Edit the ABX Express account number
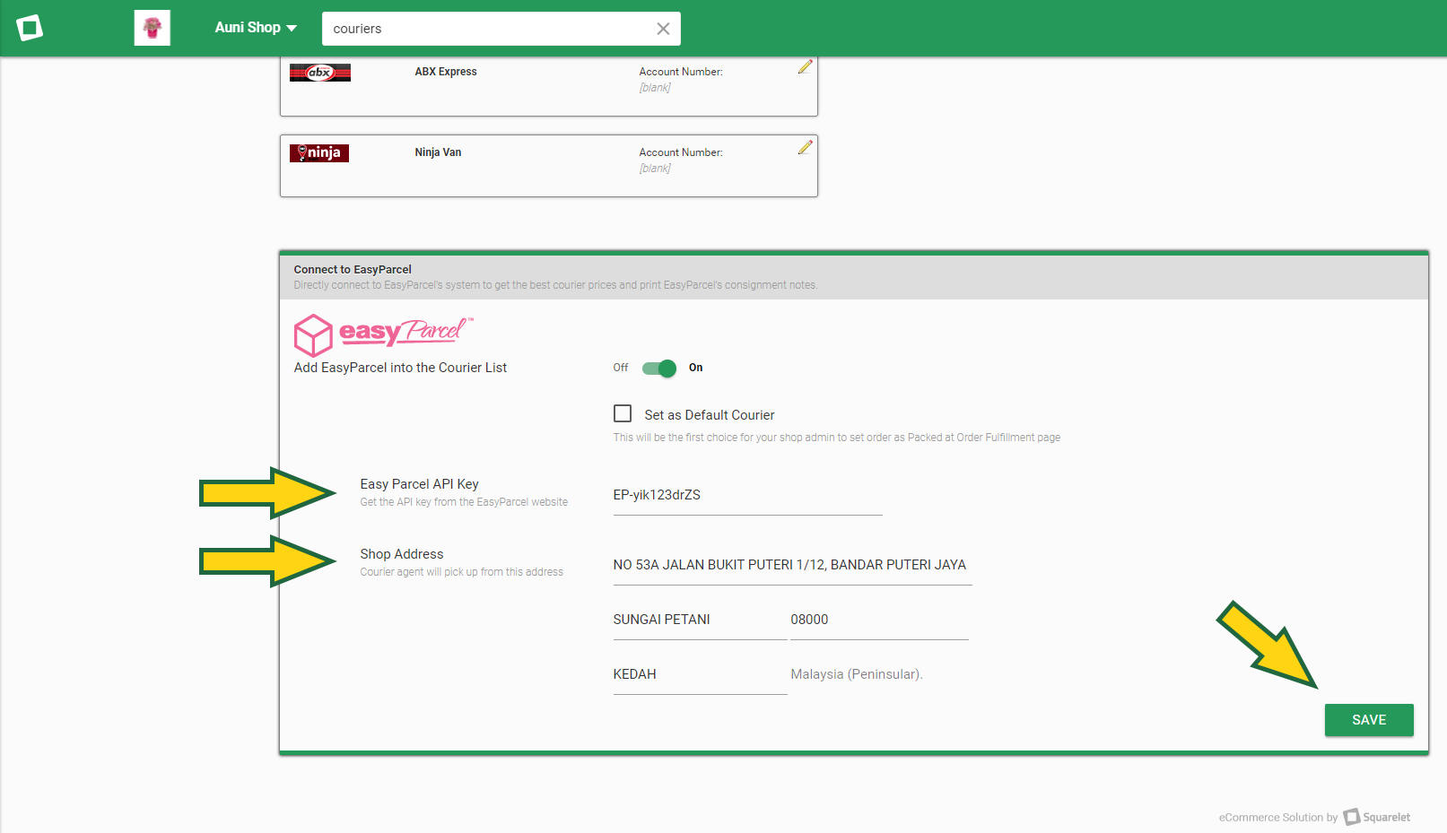The height and width of the screenshot is (833, 1447). coord(806,66)
